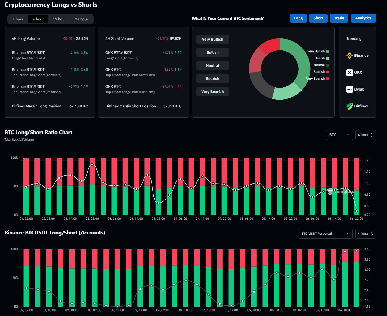Image resolution: width=387 pixels, height=316 pixels.
Task: Click the Binance link text in Trending
Action: pyautogui.click(x=361, y=56)
